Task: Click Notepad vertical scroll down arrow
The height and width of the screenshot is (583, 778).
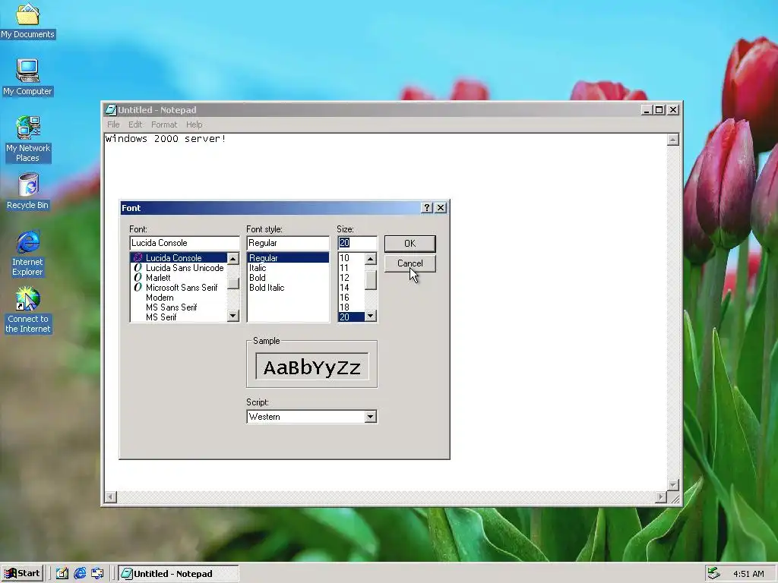Action: pos(673,484)
